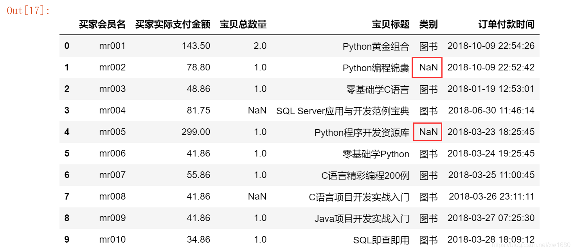
Task: Select the Python黄金组合 title
Action: point(376,46)
